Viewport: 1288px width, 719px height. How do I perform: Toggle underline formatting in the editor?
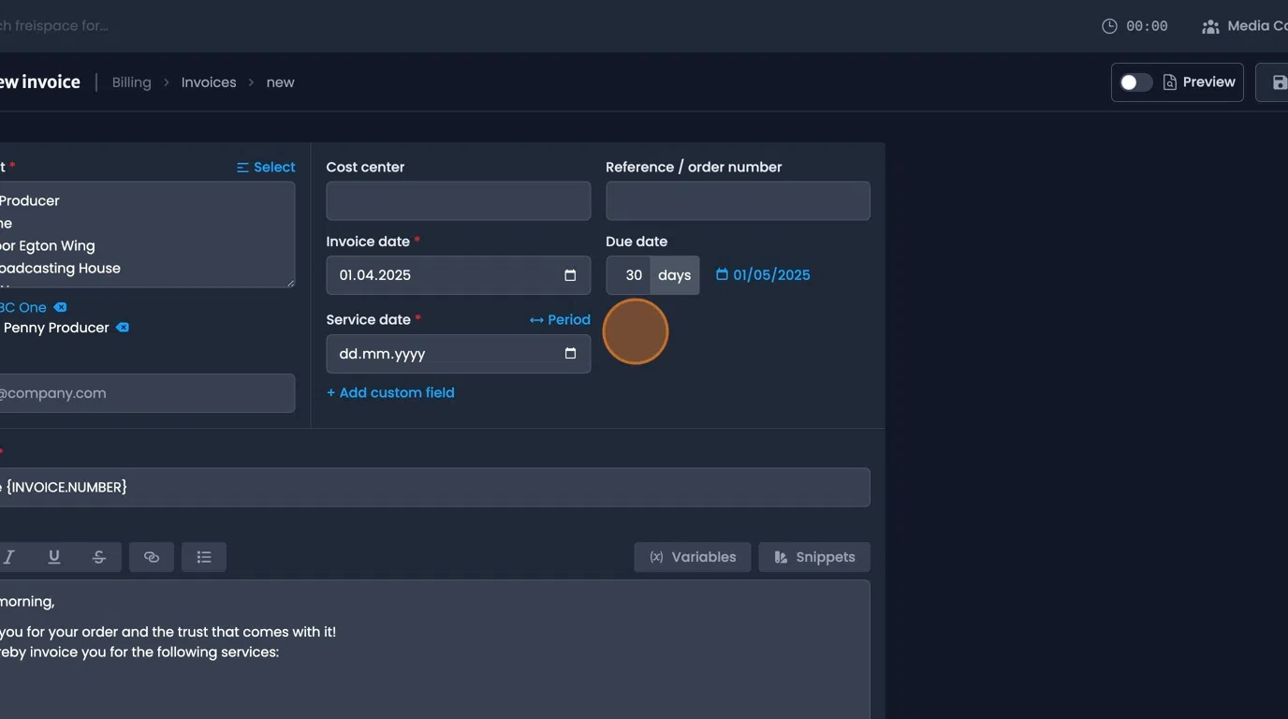click(53, 556)
